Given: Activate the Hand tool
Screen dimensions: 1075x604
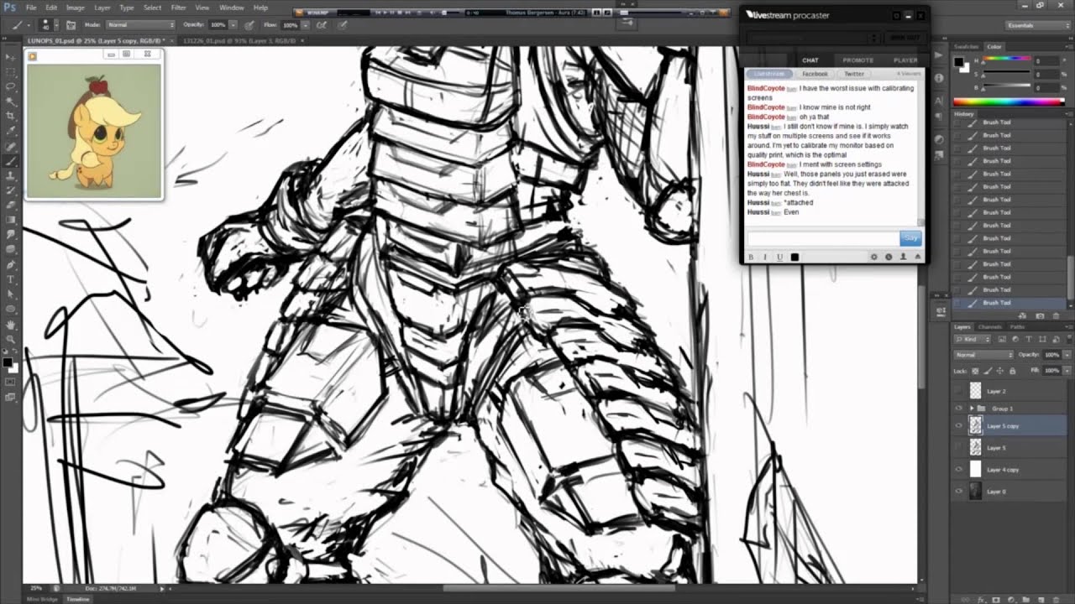Looking at the screenshot, I should coord(10,325).
